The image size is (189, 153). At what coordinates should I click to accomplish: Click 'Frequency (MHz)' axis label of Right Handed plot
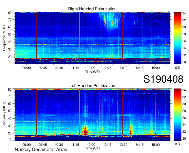(x=4, y=38)
